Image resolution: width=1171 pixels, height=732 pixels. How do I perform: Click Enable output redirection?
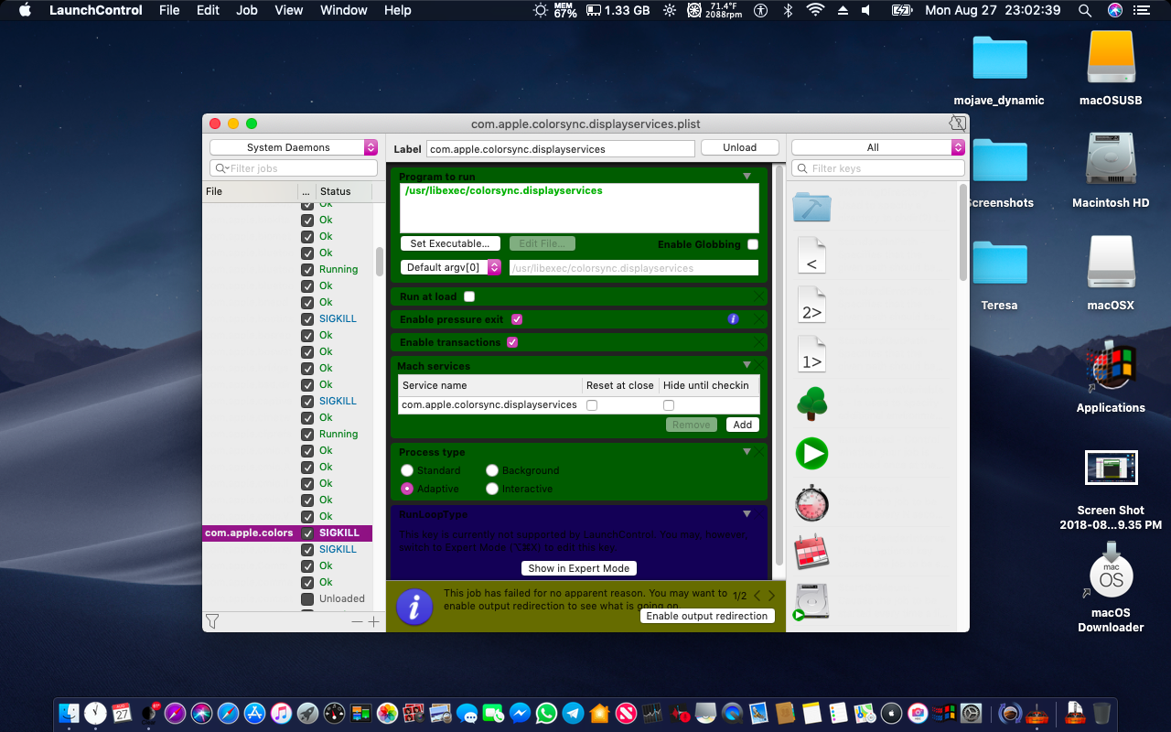pyautogui.click(x=707, y=616)
